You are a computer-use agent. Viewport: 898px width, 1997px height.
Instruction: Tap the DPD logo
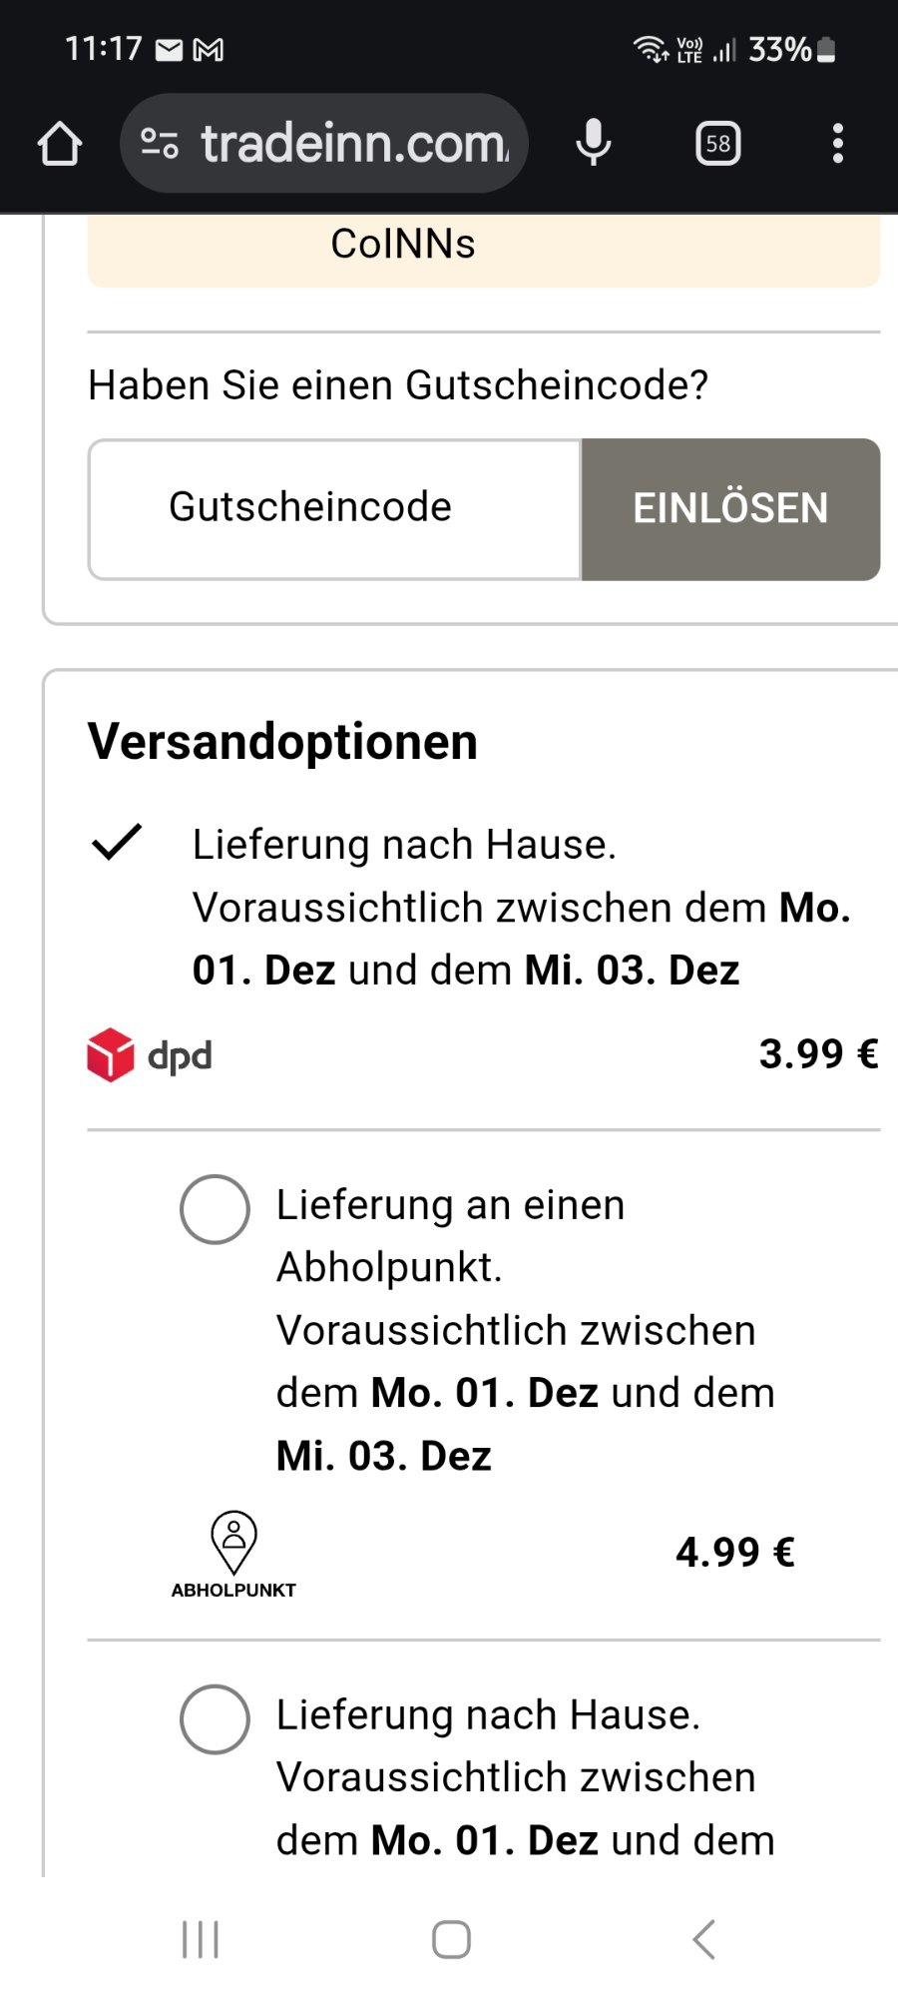pyautogui.click(x=150, y=1055)
